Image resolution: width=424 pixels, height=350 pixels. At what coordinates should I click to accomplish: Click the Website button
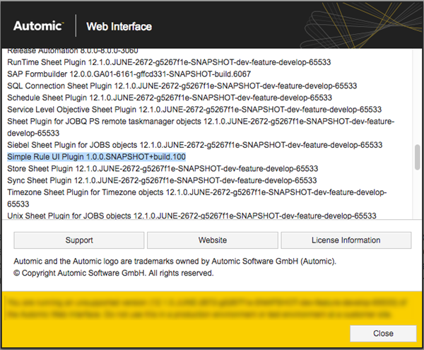(213, 240)
